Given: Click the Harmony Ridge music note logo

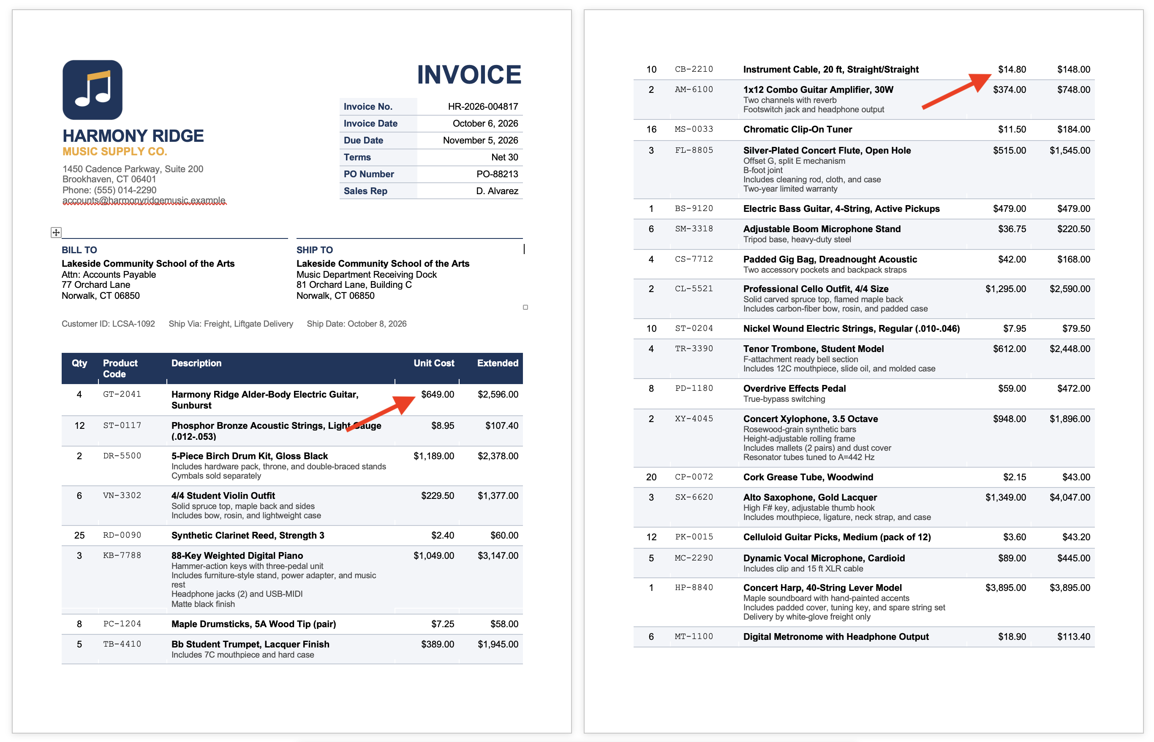Looking at the screenshot, I should 92,89.
